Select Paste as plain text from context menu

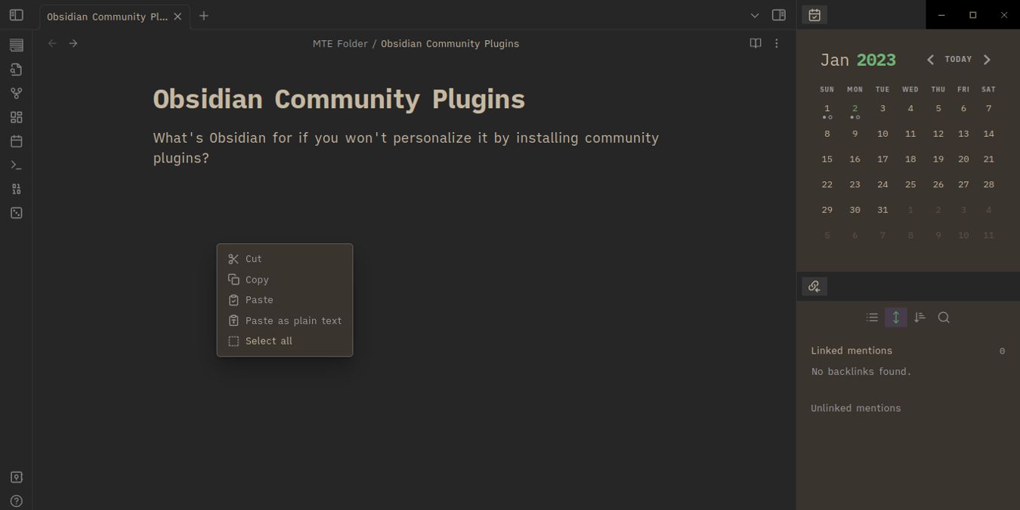click(293, 320)
